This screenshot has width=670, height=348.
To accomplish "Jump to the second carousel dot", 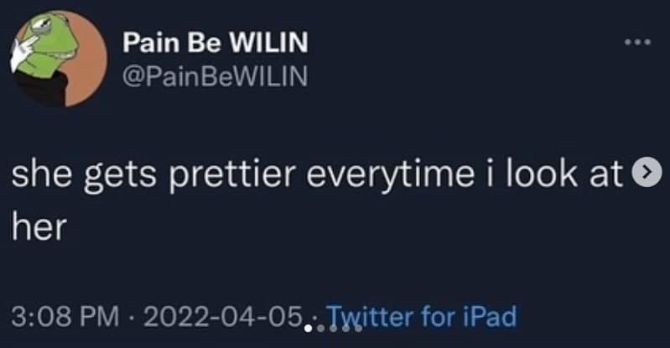I will pyautogui.click(x=321, y=330).
